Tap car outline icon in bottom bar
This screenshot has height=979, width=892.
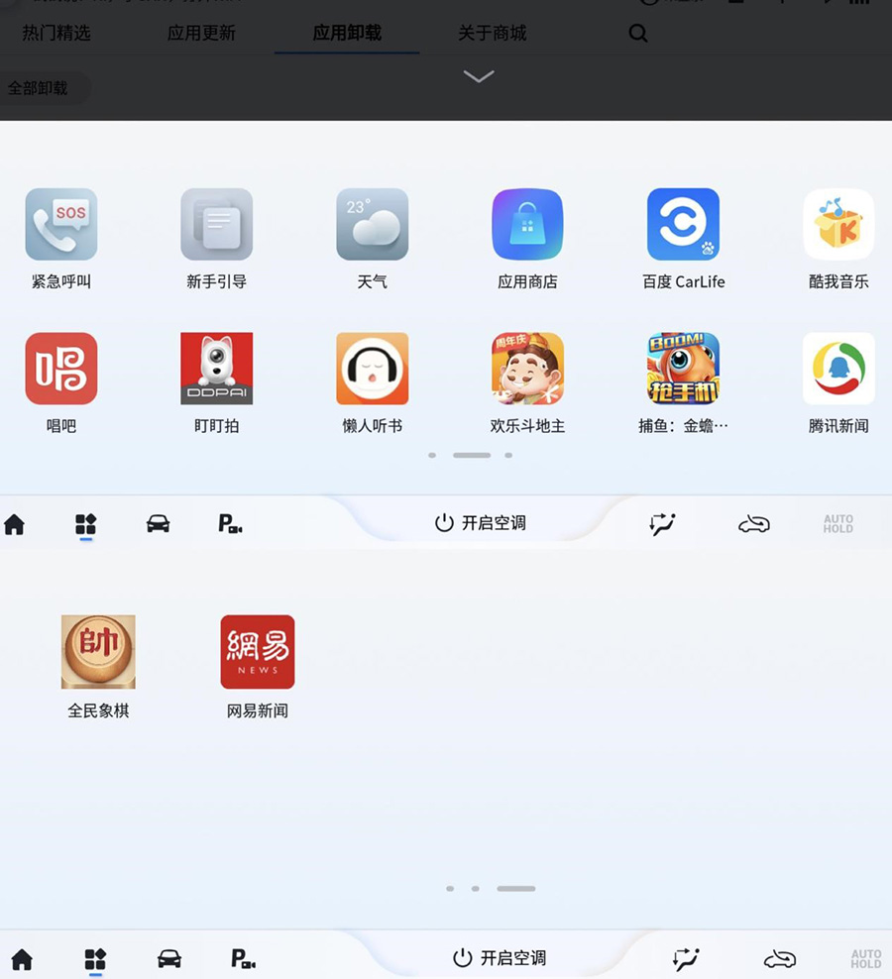click(x=780, y=959)
